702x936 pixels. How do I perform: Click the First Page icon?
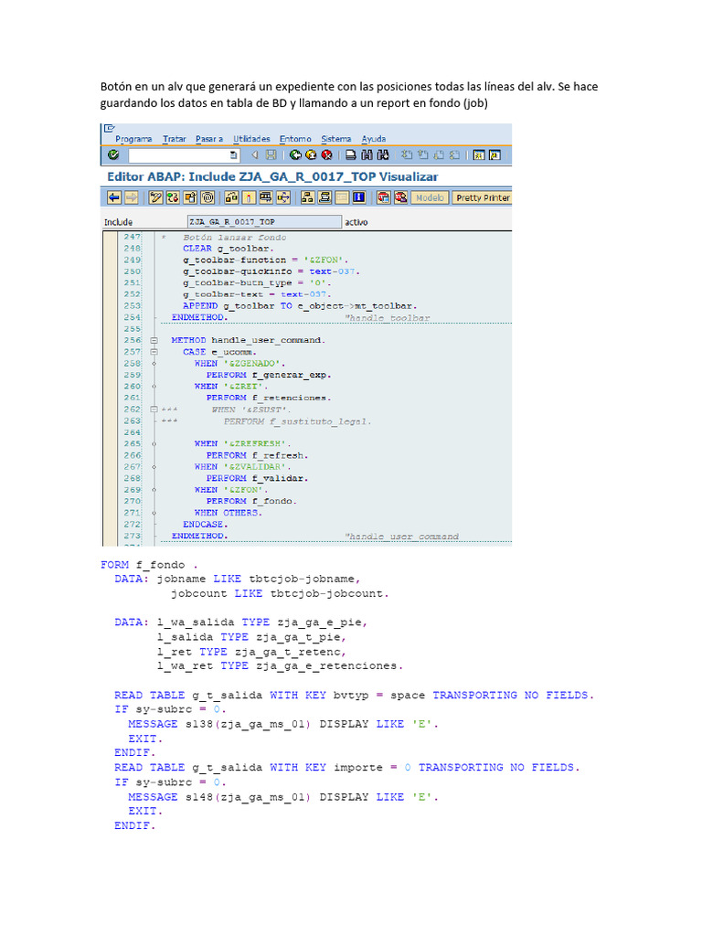407,155
